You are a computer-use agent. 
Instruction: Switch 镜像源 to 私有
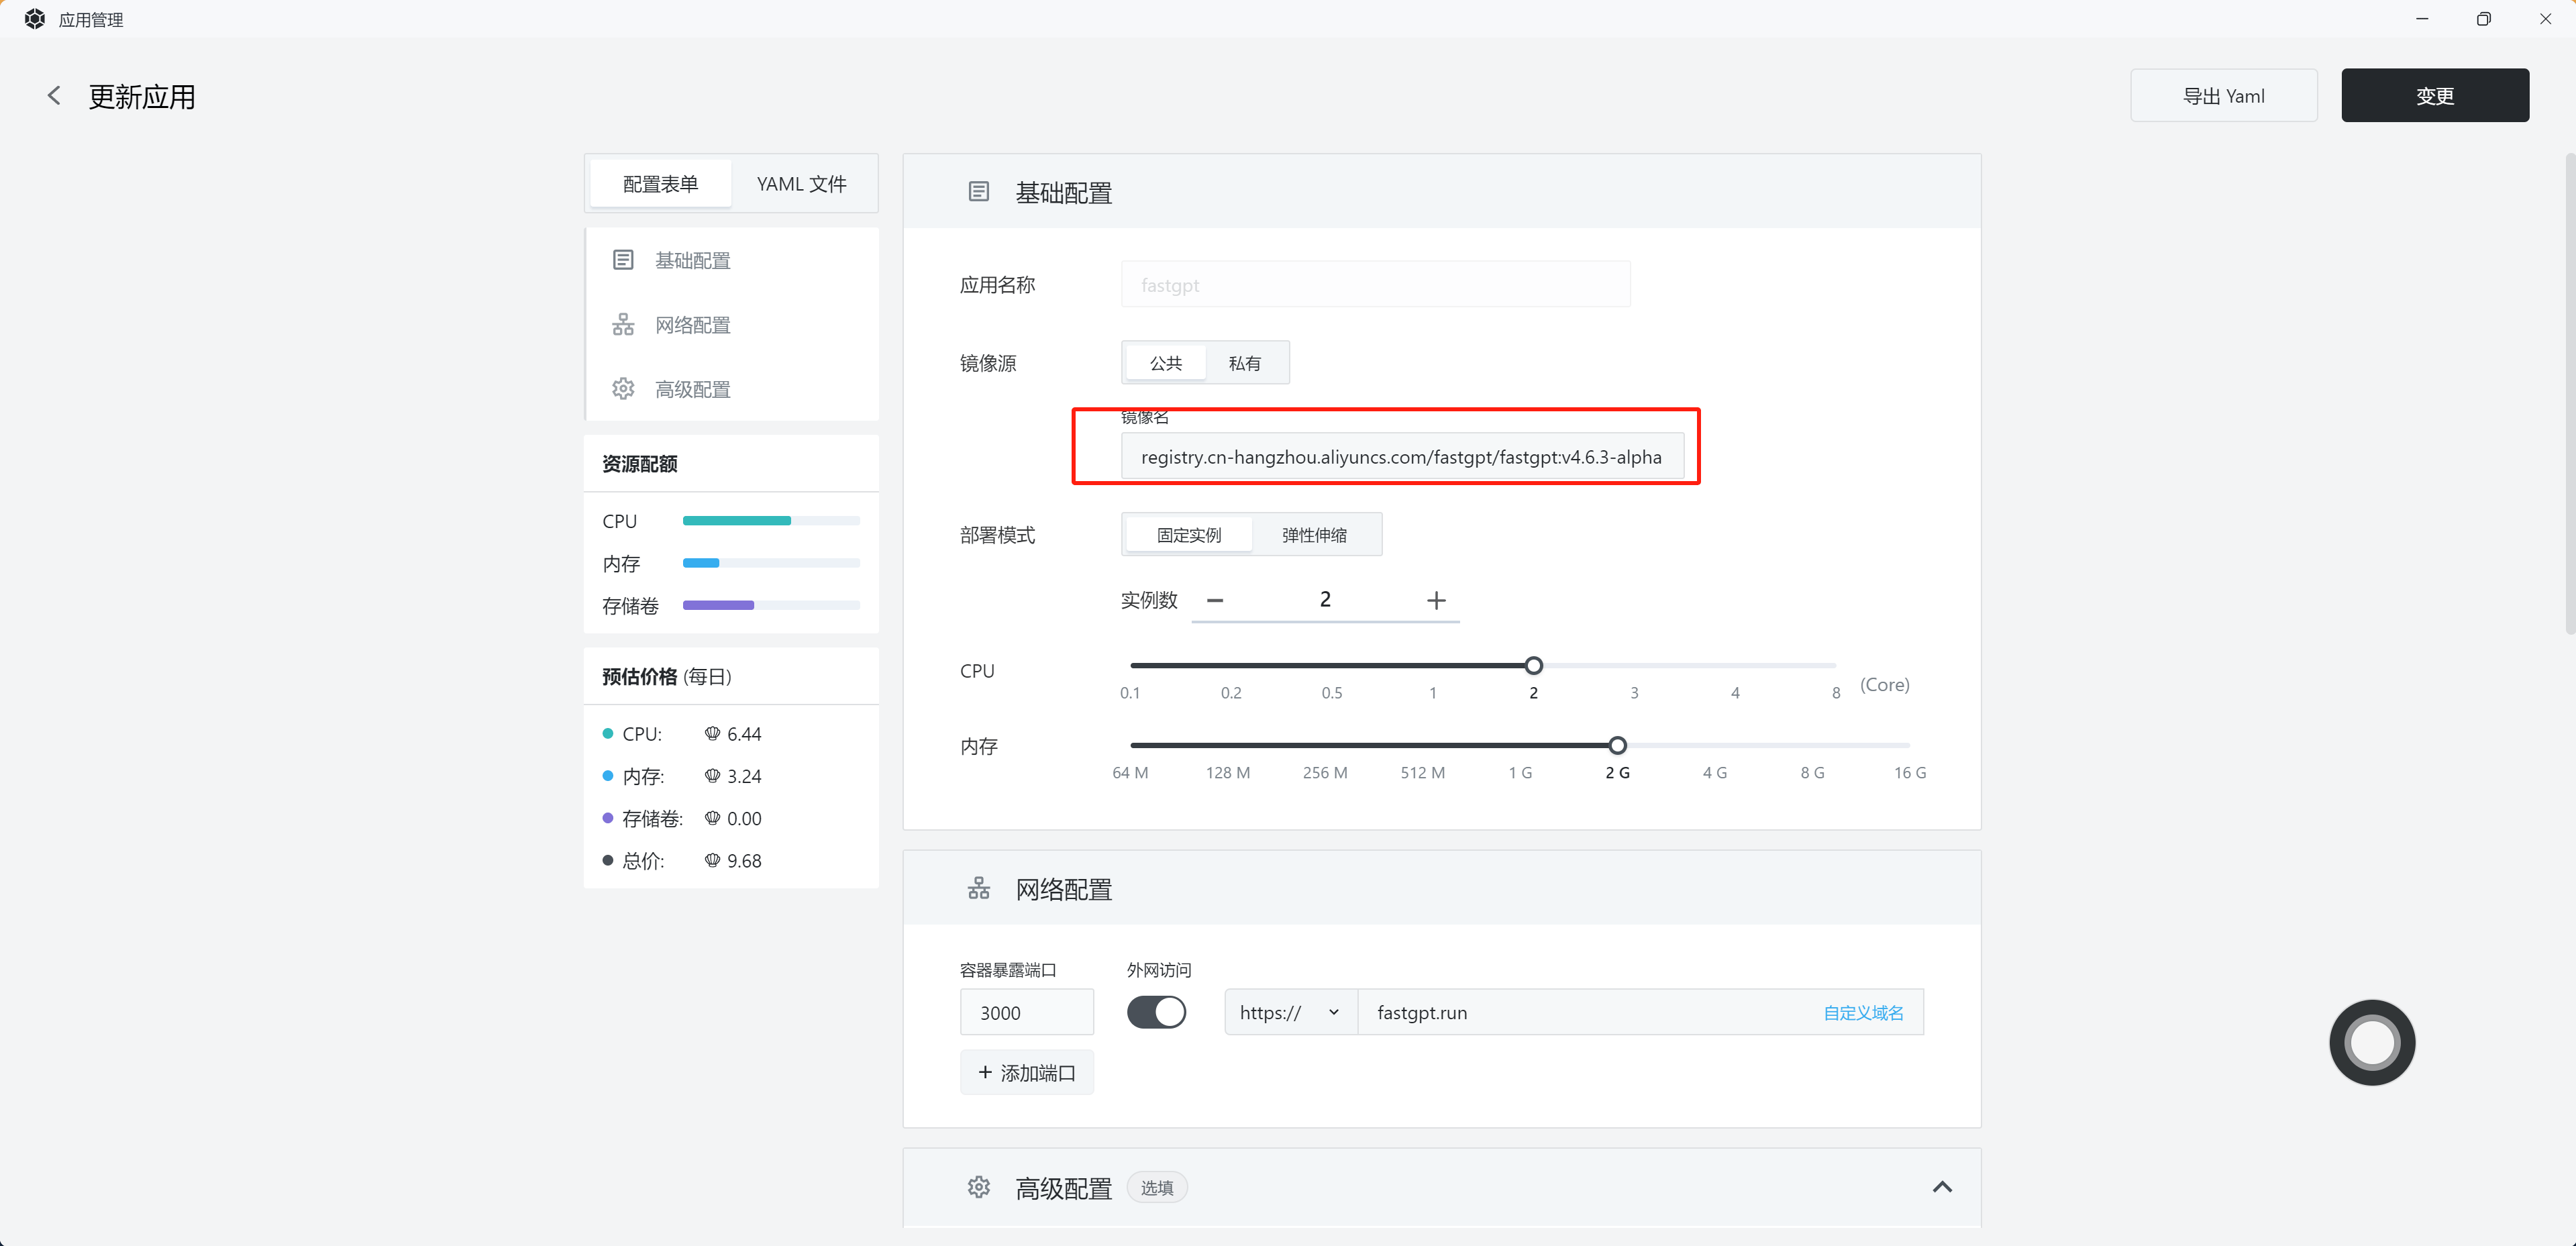pyautogui.click(x=1244, y=362)
